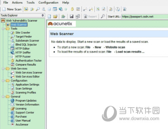Click the 'Website scan' text in instructions

coord(115,47)
